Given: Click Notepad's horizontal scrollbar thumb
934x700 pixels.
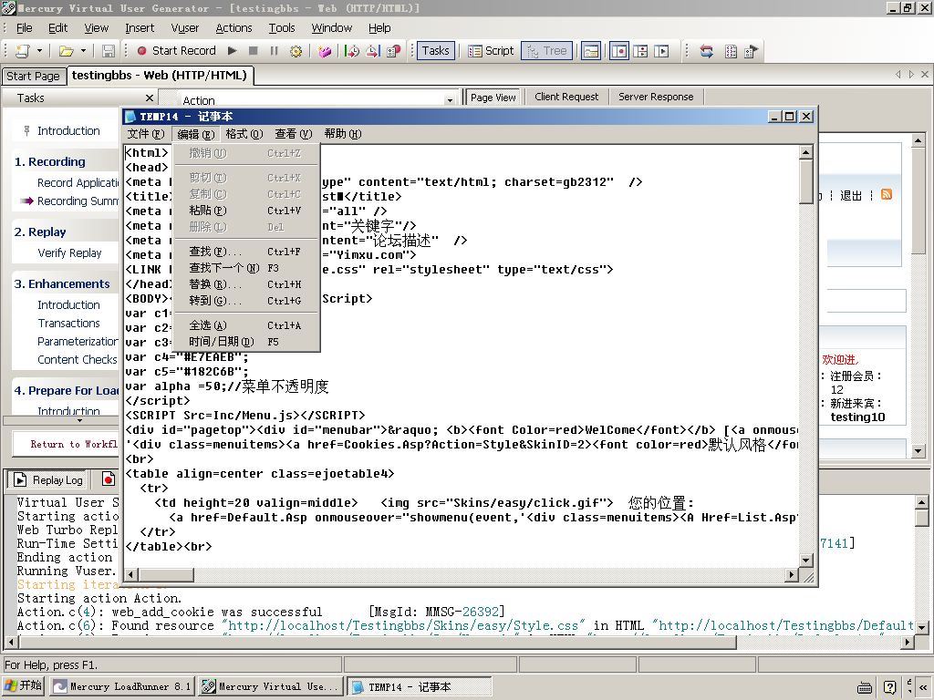Looking at the screenshot, I should click(x=166, y=575).
